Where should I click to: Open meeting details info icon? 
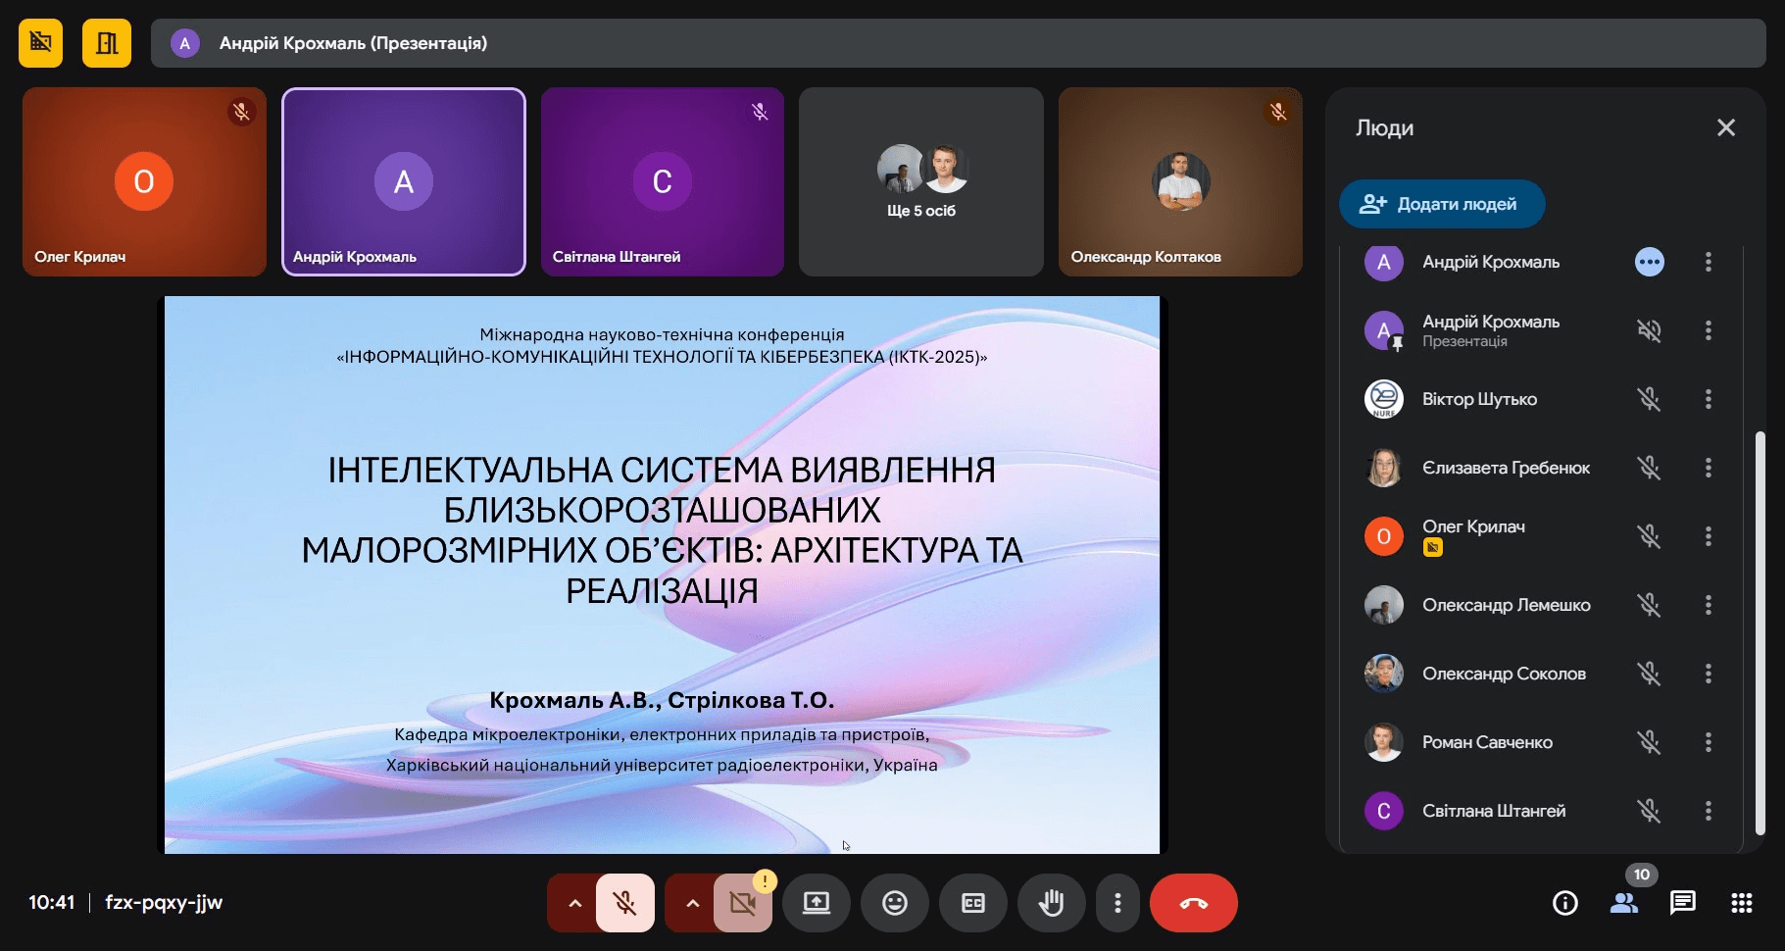point(1564,903)
